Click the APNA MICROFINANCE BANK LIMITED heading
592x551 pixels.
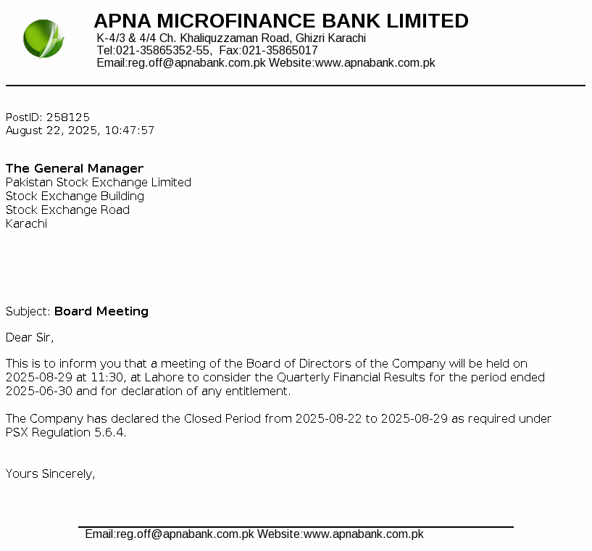pos(281,21)
